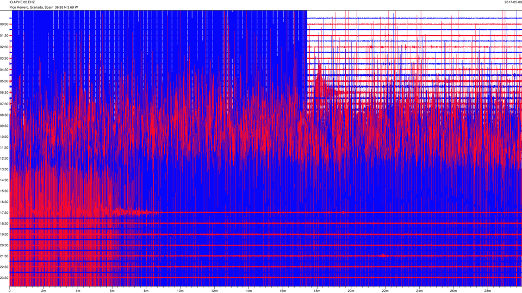Screen dimensions: 522x293
Task: Select the 22:30 time row label
Action: [4, 267]
